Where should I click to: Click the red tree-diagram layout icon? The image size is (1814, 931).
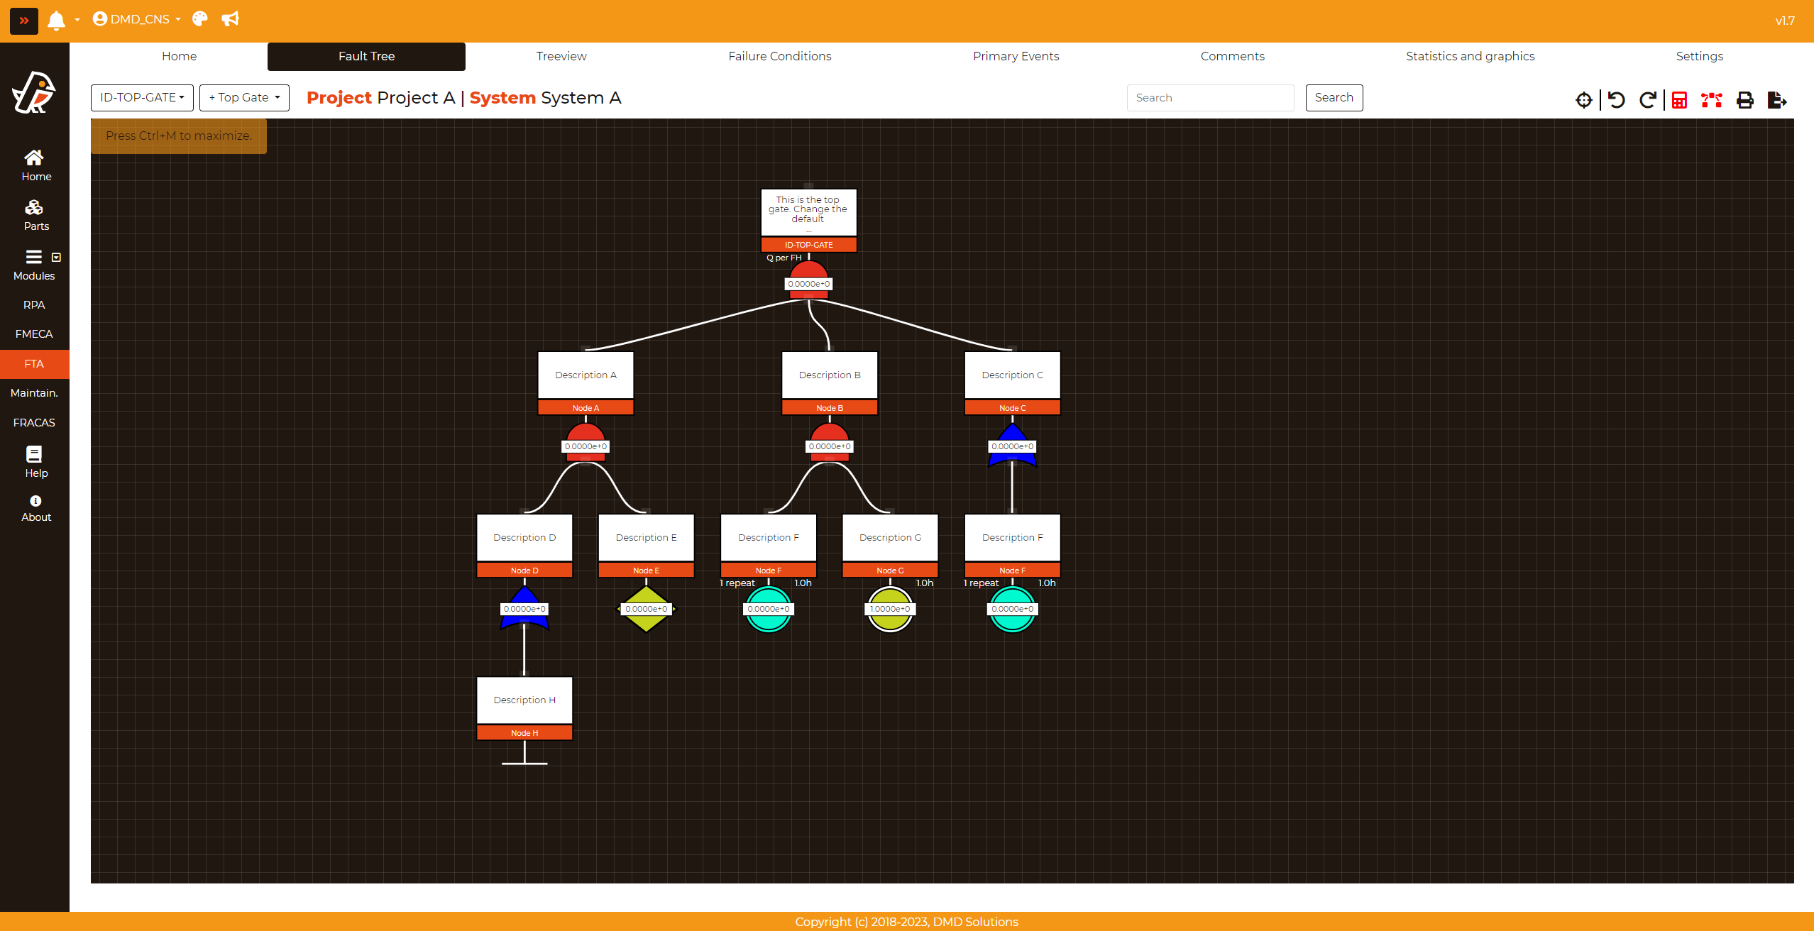click(1711, 100)
